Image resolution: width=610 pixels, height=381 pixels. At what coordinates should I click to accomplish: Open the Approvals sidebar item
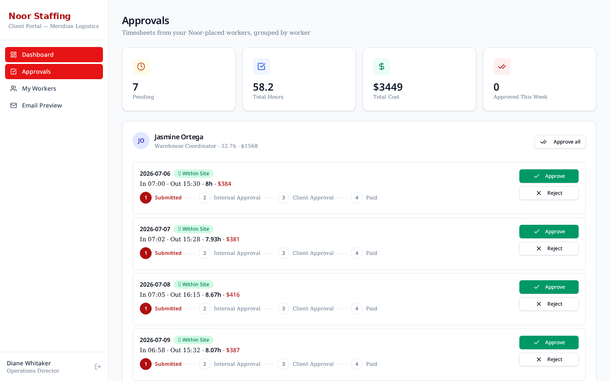pos(54,72)
